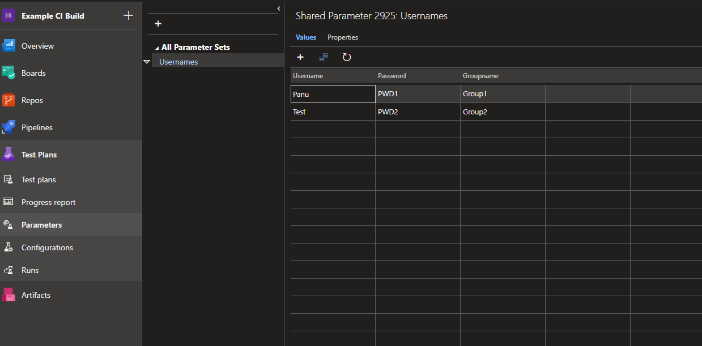Click the save parameter set icon
This screenshot has width=702, height=346.
pyautogui.click(x=324, y=57)
